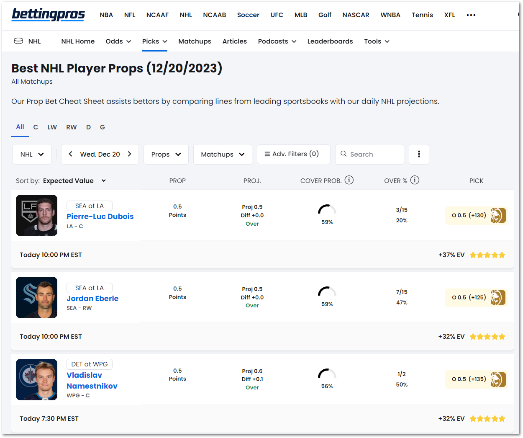Open the vertical three-dot options button
The image size is (523, 438).
click(419, 154)
